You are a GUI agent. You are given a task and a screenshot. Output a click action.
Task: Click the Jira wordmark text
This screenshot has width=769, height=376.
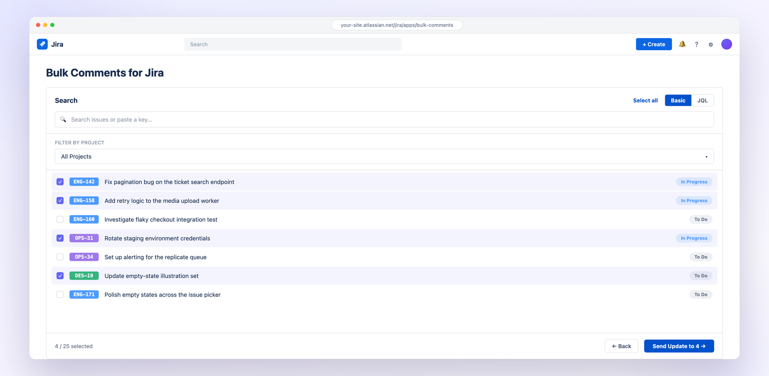coord(57,44)
